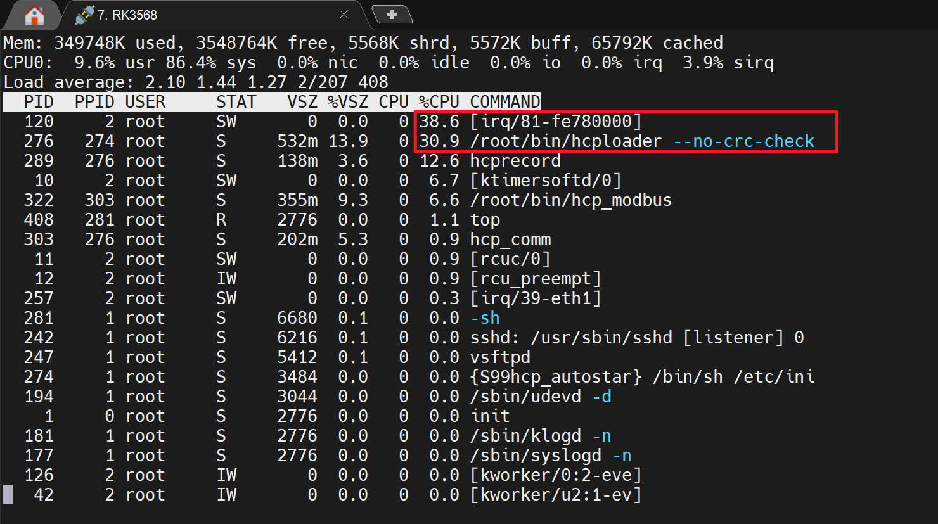The image size is (938, 524).
Task: Click the PID 120 cell
Action: (39, 122)
